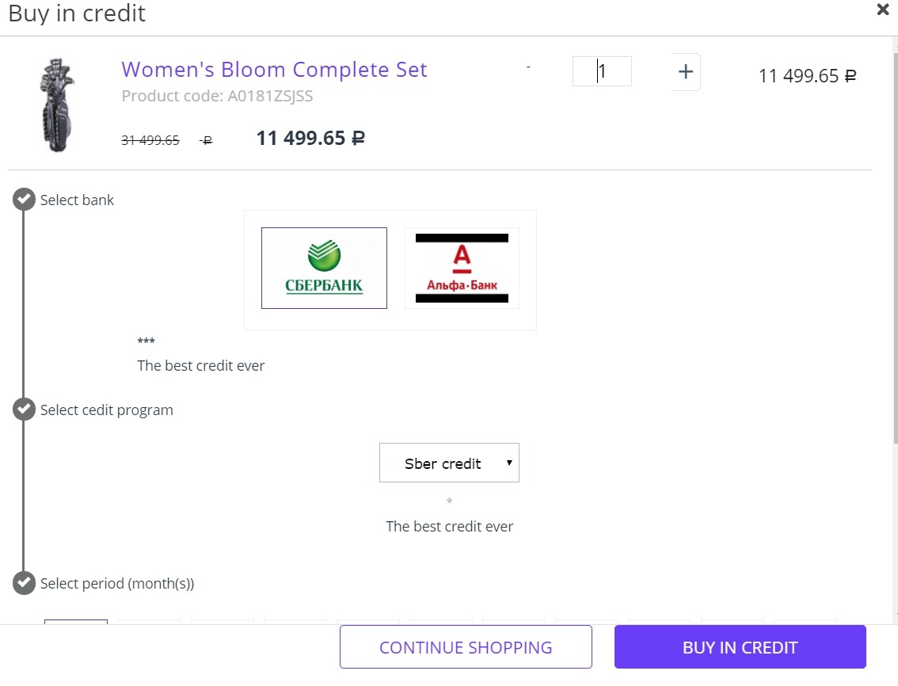
Task: Select Sberbank as the bank
Action: tap(324, 269)
